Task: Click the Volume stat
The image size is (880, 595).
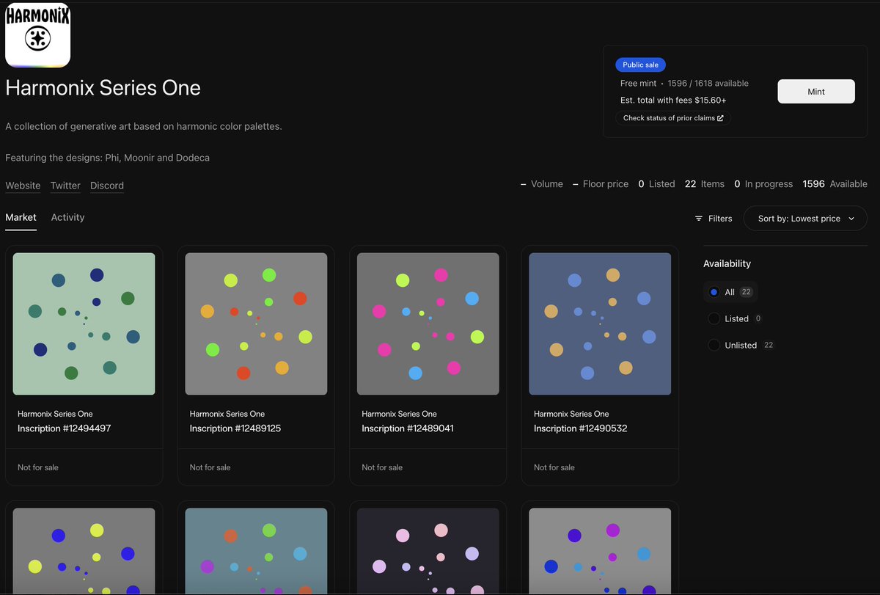Action: point(542,184)
